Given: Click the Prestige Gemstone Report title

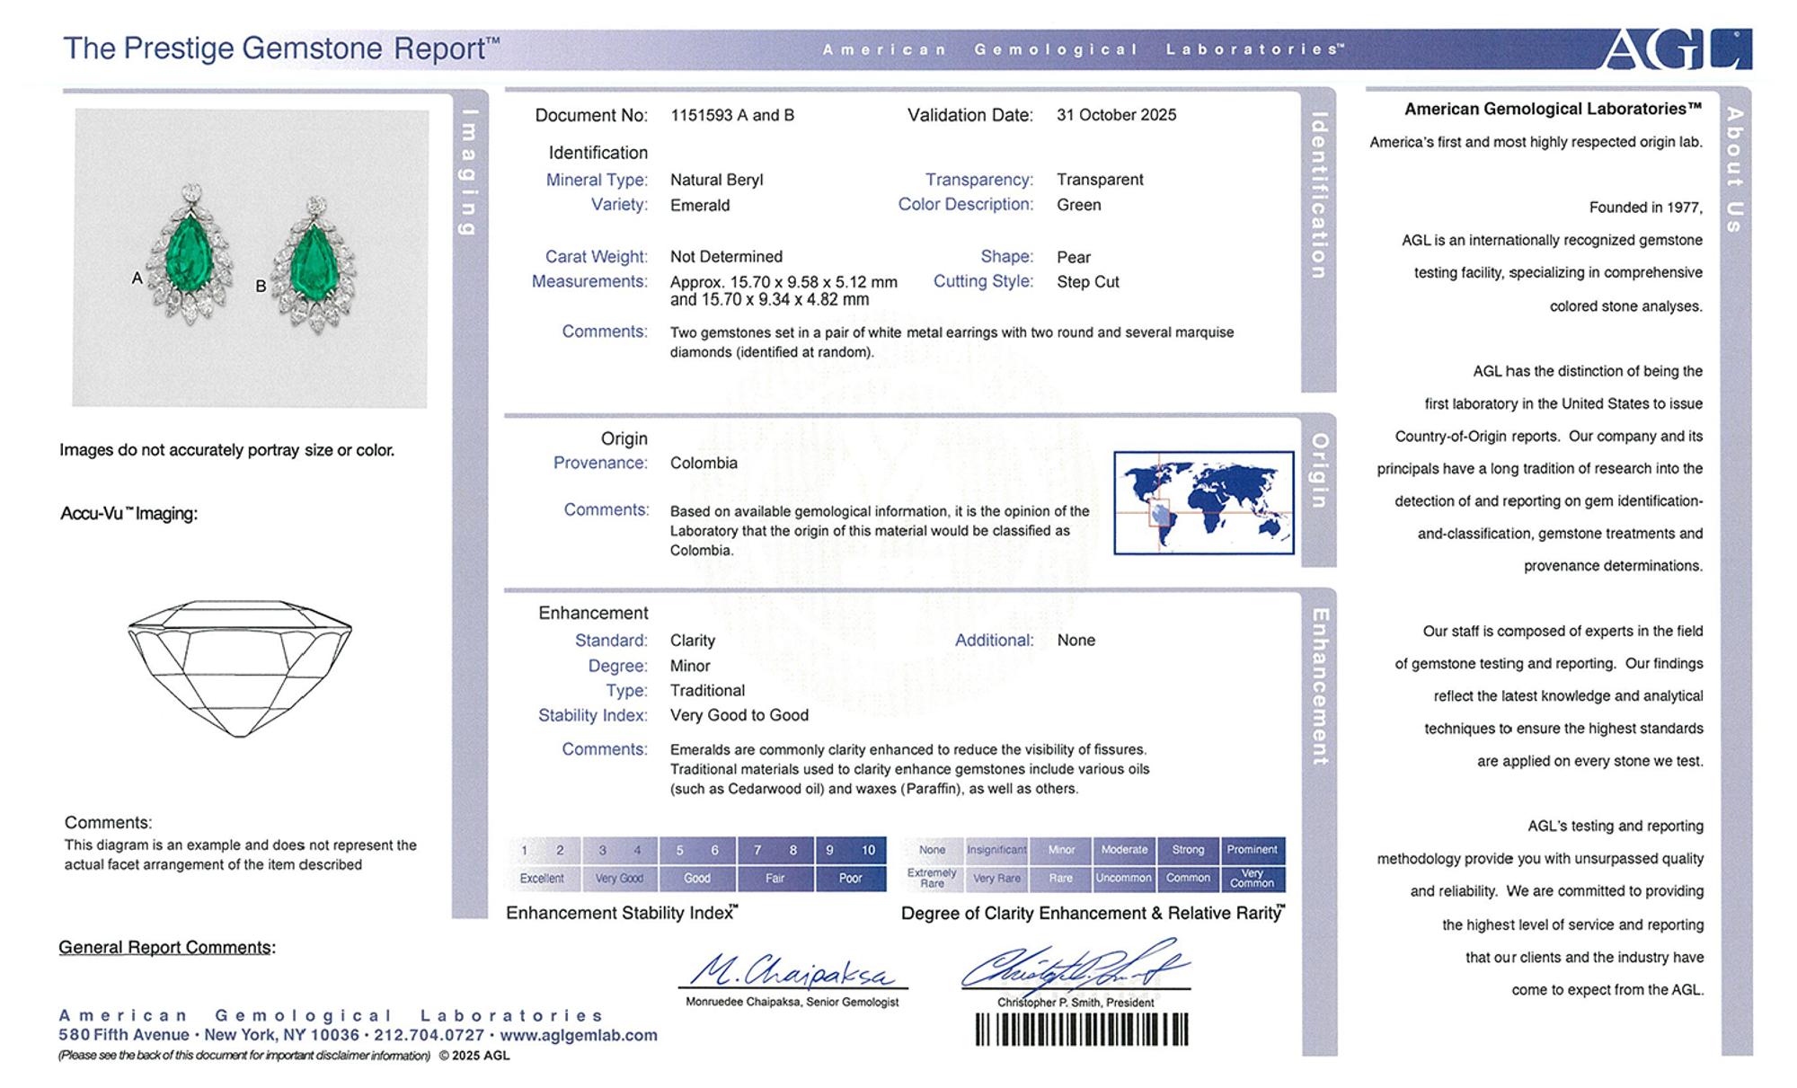Looking at the screenshot, I should (281, 49).
